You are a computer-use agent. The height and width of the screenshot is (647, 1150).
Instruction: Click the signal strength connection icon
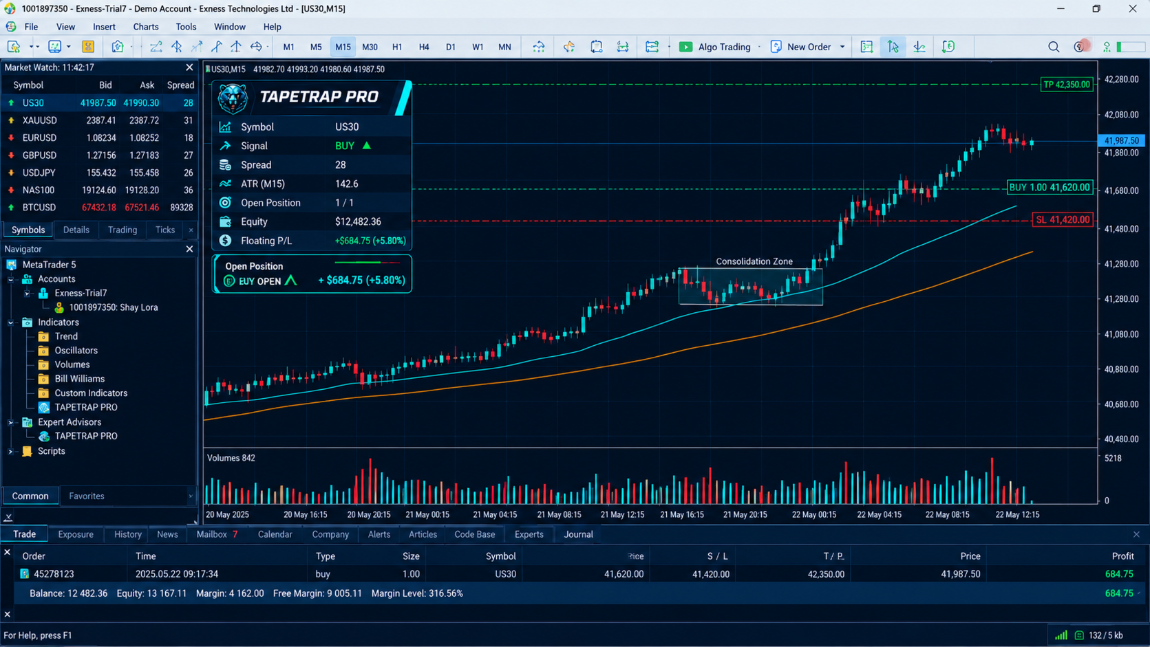pos(1061,635)
